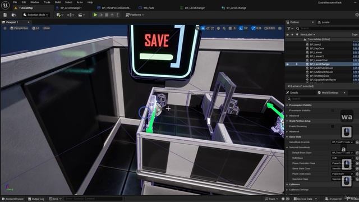Screen dimensions: 359x202
Task: Select BP_Item2 in Outliner
Action: click(x=315, y=44)
